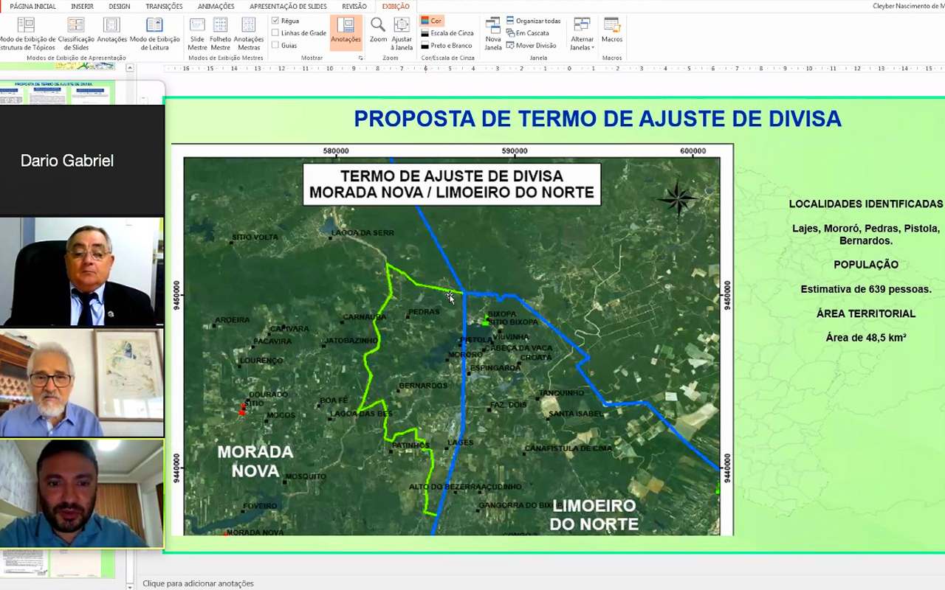The image size is (945, 590).
Task: Uncheck the Régua checkbox
Action: (275, 21)
